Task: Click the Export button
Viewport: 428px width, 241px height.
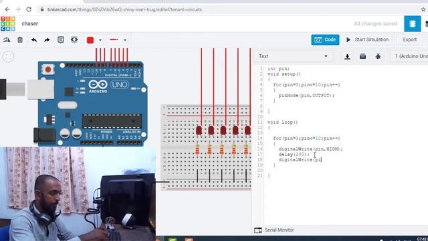Action: (410, 39)
